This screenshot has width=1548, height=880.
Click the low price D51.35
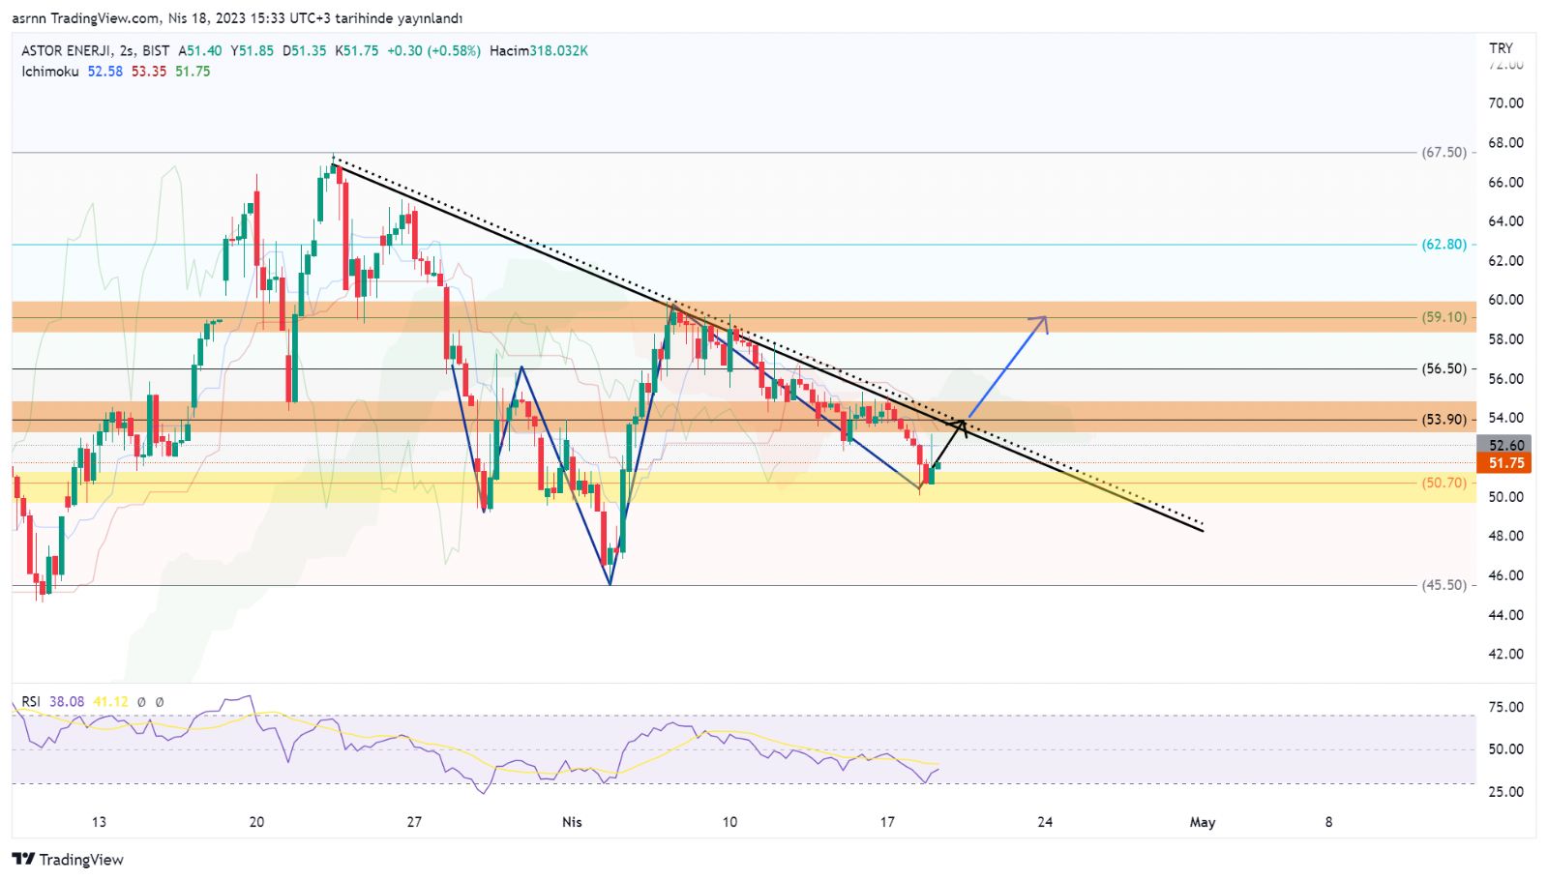305,50
